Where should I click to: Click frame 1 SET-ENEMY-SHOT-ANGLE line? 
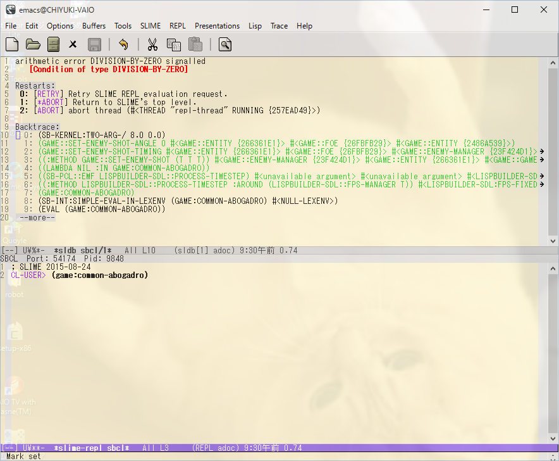[276, 143]
